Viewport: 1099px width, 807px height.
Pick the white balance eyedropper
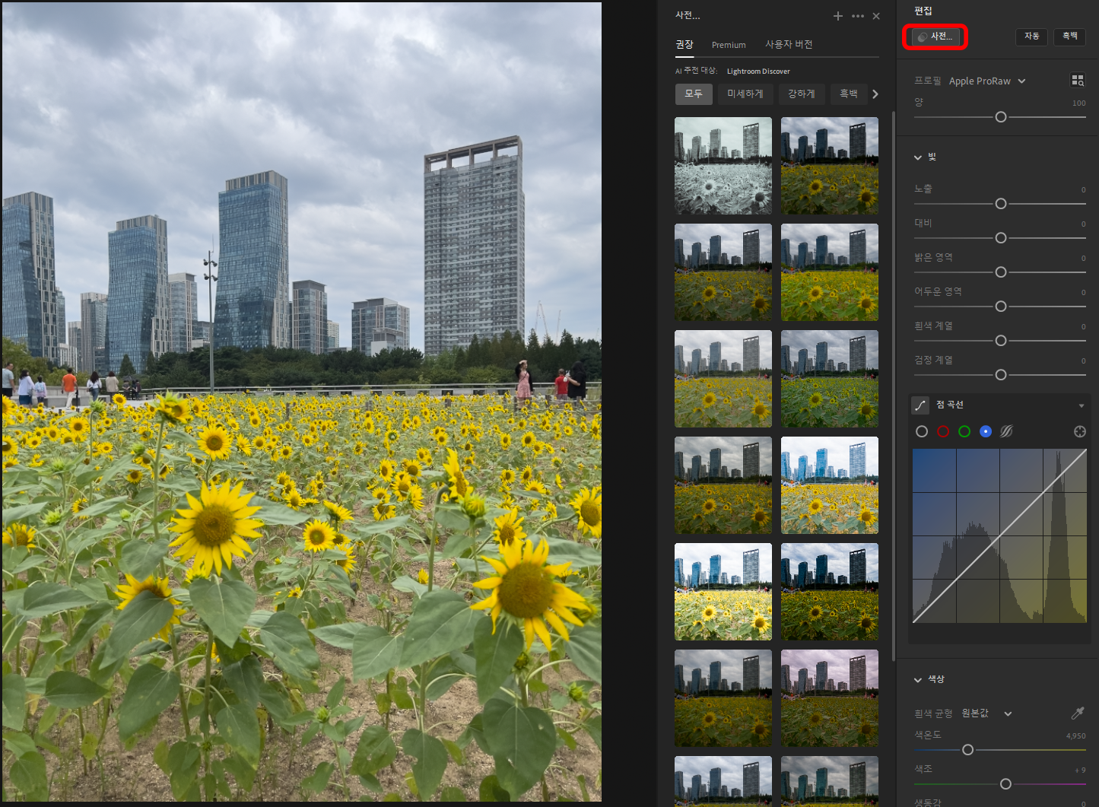pos(1078,713)
